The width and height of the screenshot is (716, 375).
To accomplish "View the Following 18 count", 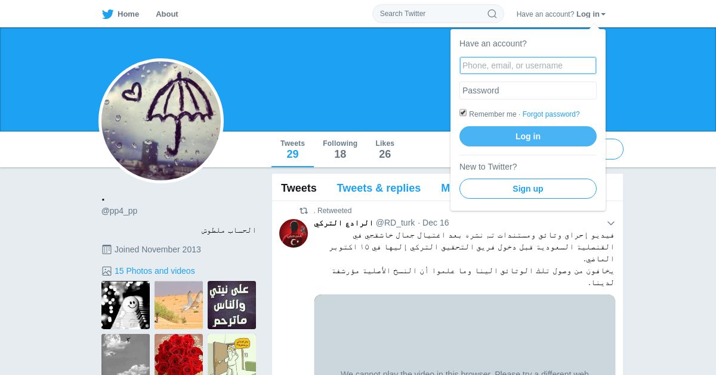I will click(x=340, y=149).
